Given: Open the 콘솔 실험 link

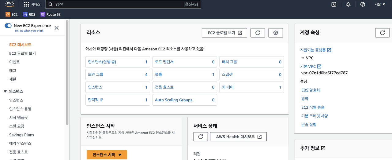Looking at the screenshot, I should (309, 124).
